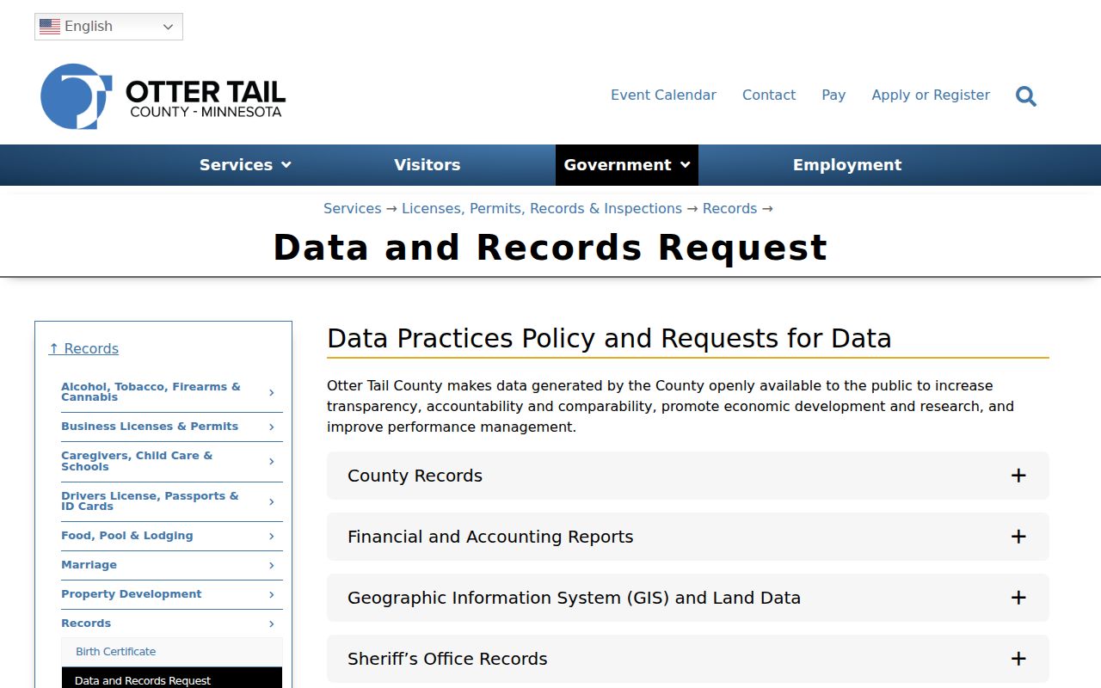Open the Marriage category in sidebar

89,565
